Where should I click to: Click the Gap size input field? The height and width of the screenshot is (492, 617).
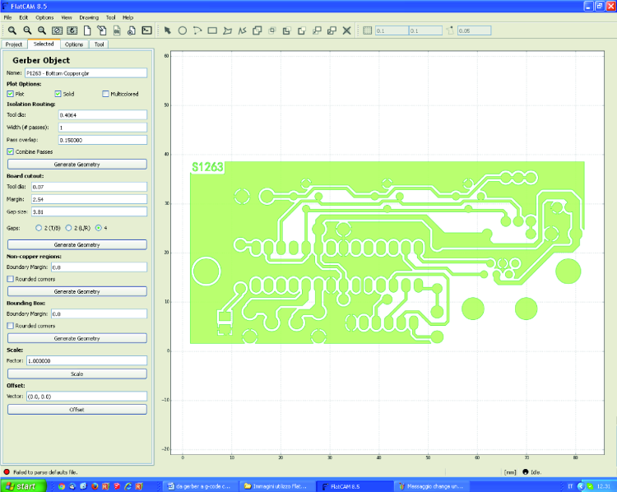[90, 211]
